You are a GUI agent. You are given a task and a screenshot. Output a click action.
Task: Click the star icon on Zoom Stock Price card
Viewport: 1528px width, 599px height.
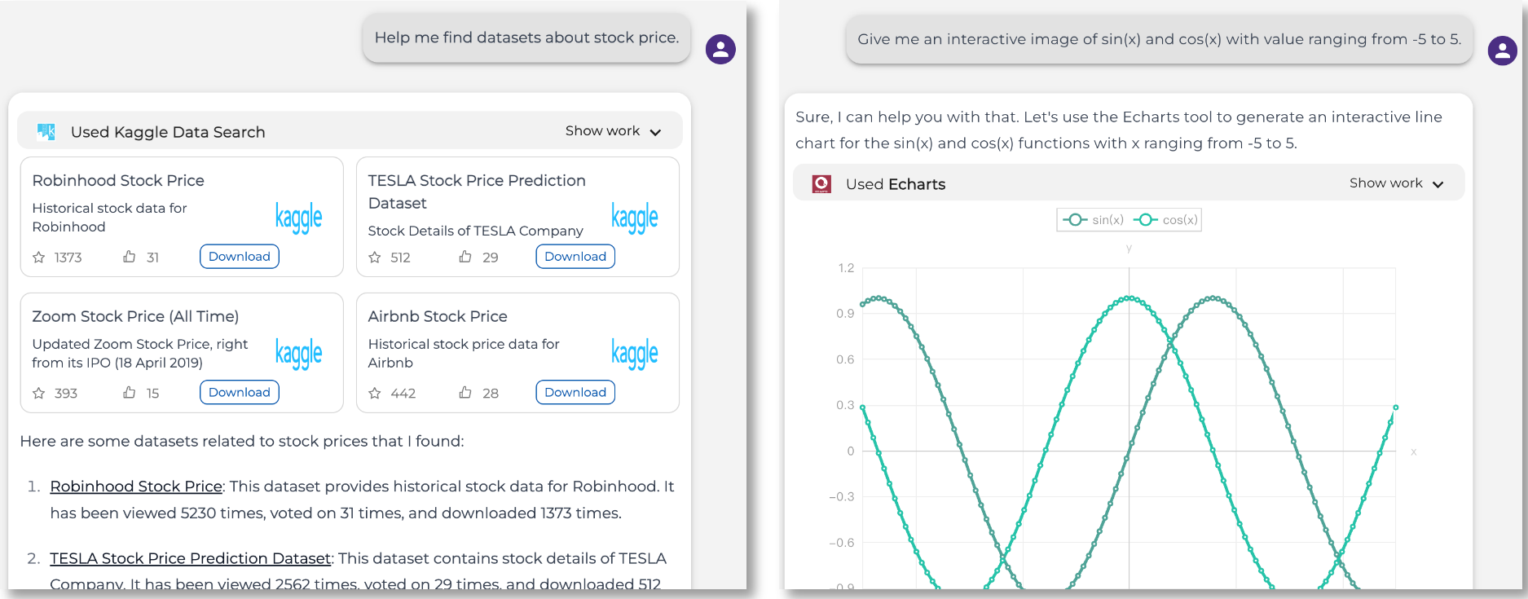coord(39,393)
